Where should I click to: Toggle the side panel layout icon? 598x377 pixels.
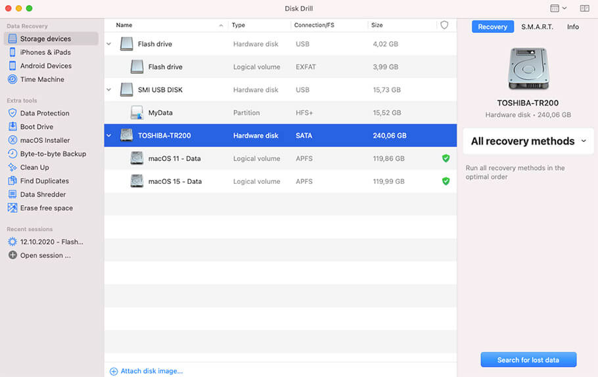point(585,8)
